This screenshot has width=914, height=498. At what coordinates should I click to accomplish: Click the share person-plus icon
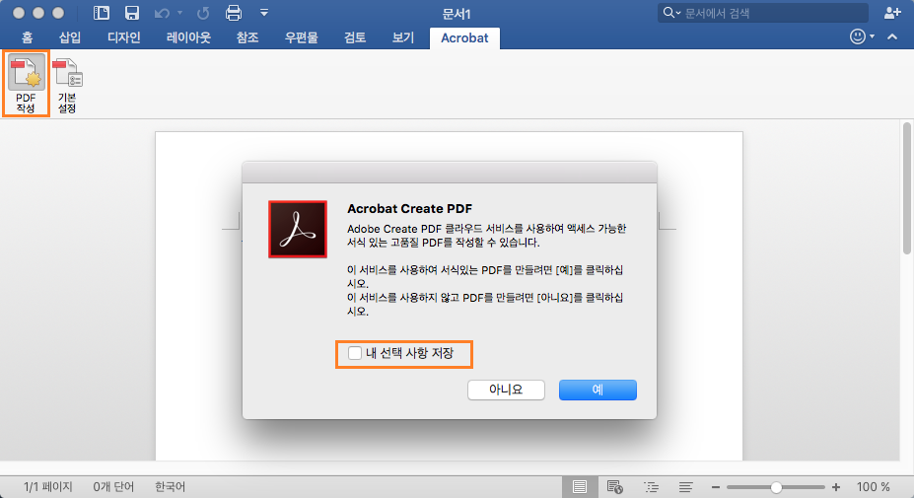(x=892, y=13)
